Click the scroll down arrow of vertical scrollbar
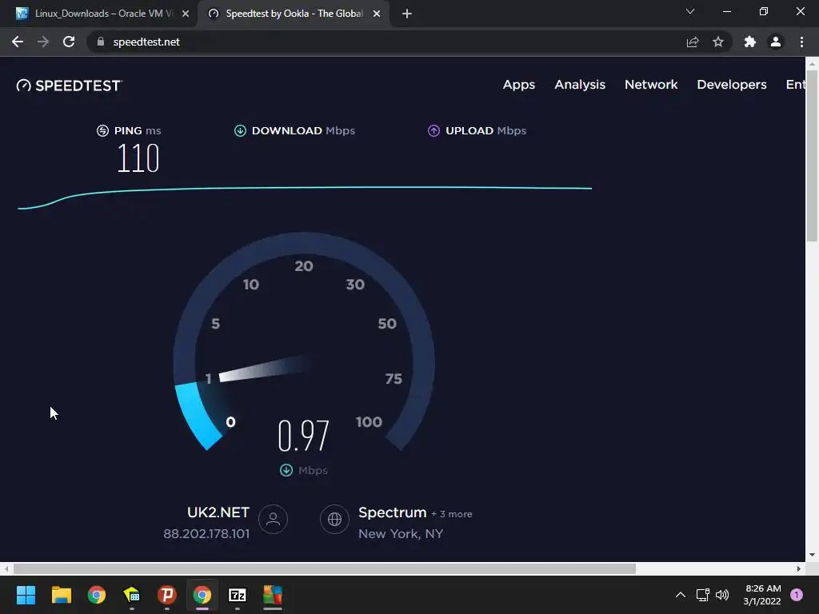This screenshot has height=614, width=819. (812, 555)
